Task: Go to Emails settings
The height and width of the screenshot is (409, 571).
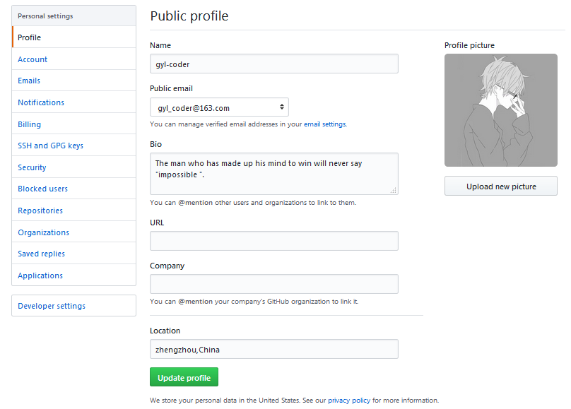Action: coord(29,81)
